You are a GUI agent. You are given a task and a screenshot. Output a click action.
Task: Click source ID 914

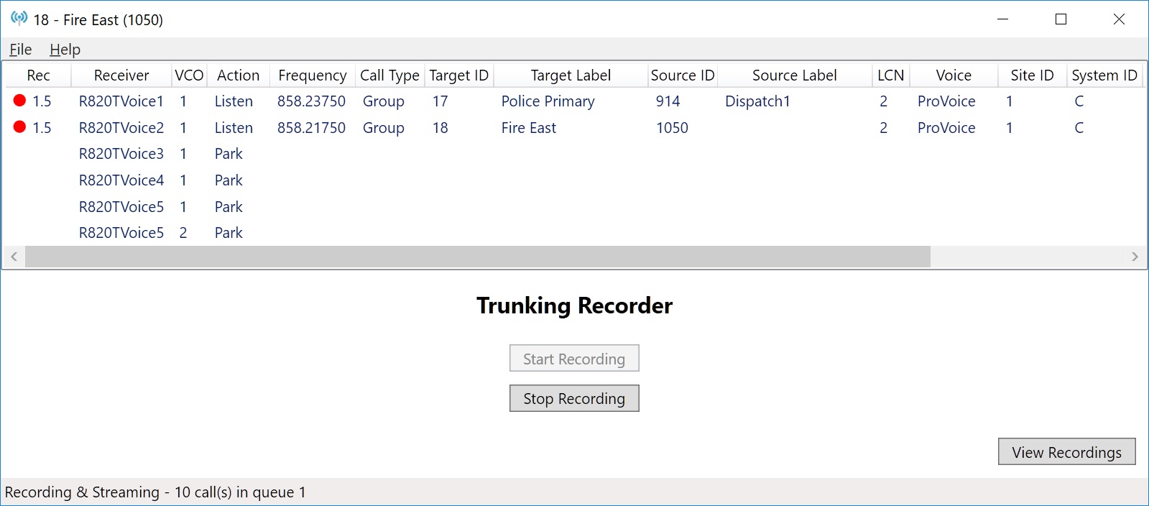[x=668, y=101]
